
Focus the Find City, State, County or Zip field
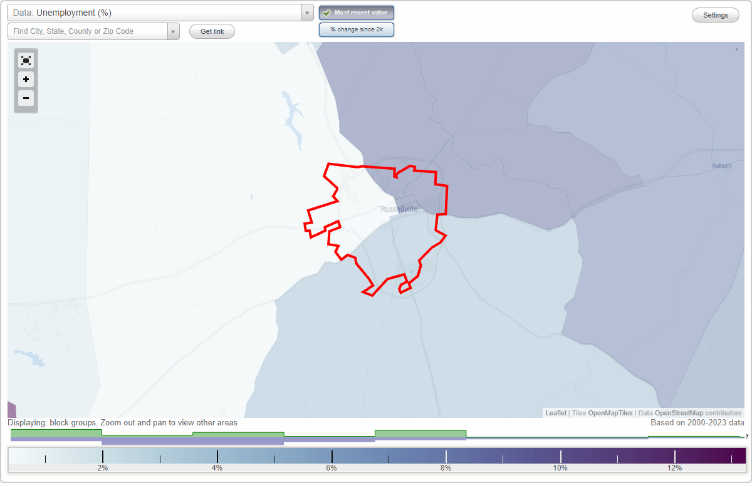click(88, 31)
